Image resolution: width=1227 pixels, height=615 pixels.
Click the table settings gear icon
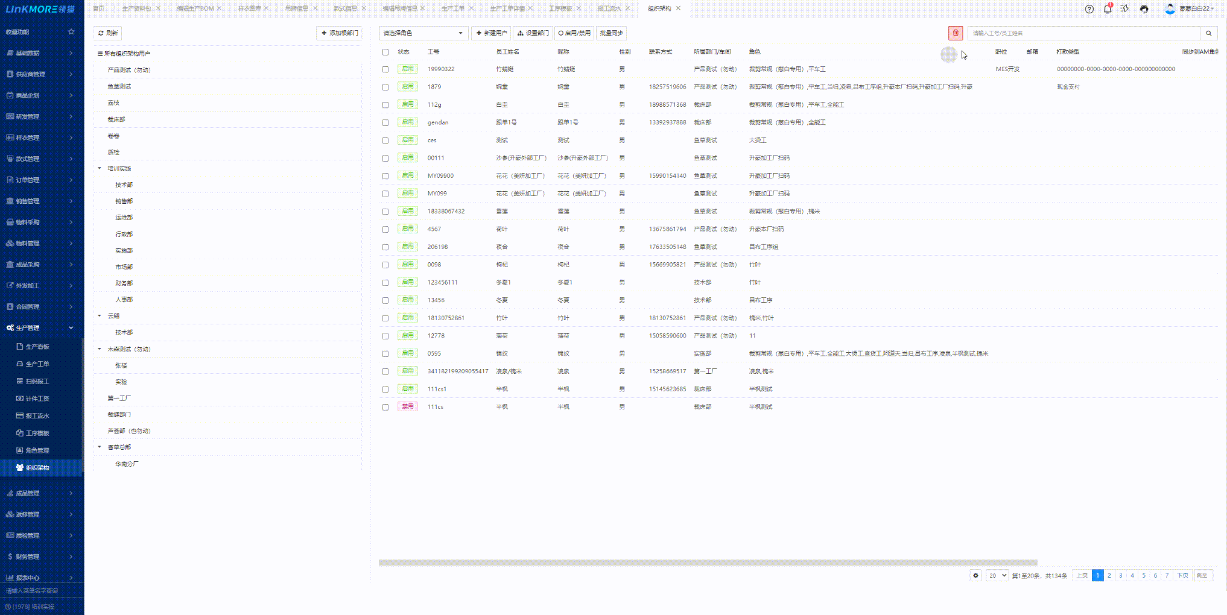coord(975,575)
